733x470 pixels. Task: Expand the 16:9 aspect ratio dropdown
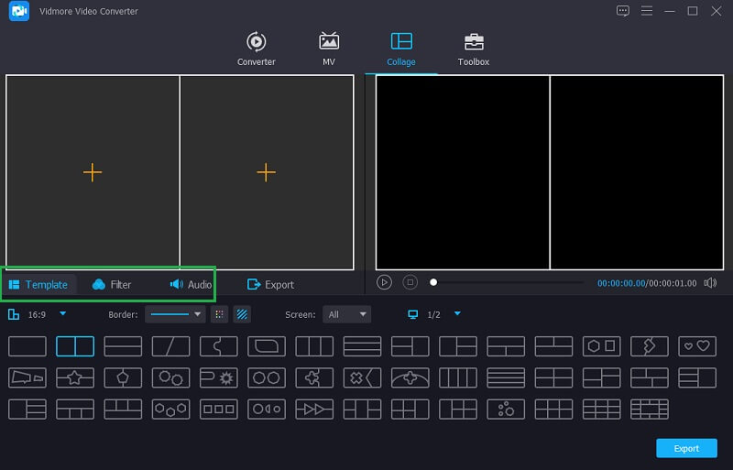62,314
